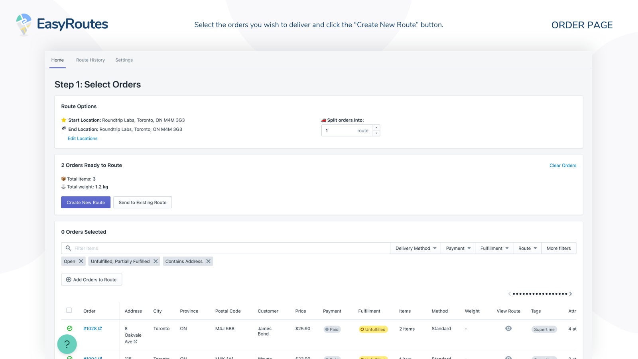638x359 pixels.
Task: Open the Settings tab
Action: [124, 60]
